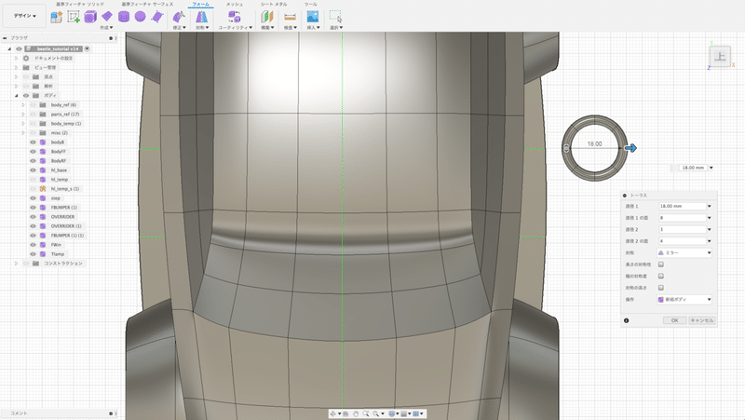745x420 pixels.
Task: Click the Insert (挿入) image icon
Action: coord(313,17)
